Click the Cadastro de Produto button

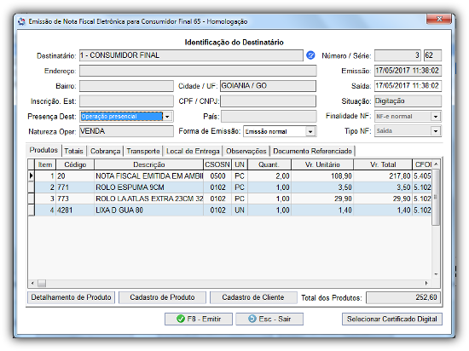coord(162,297)
